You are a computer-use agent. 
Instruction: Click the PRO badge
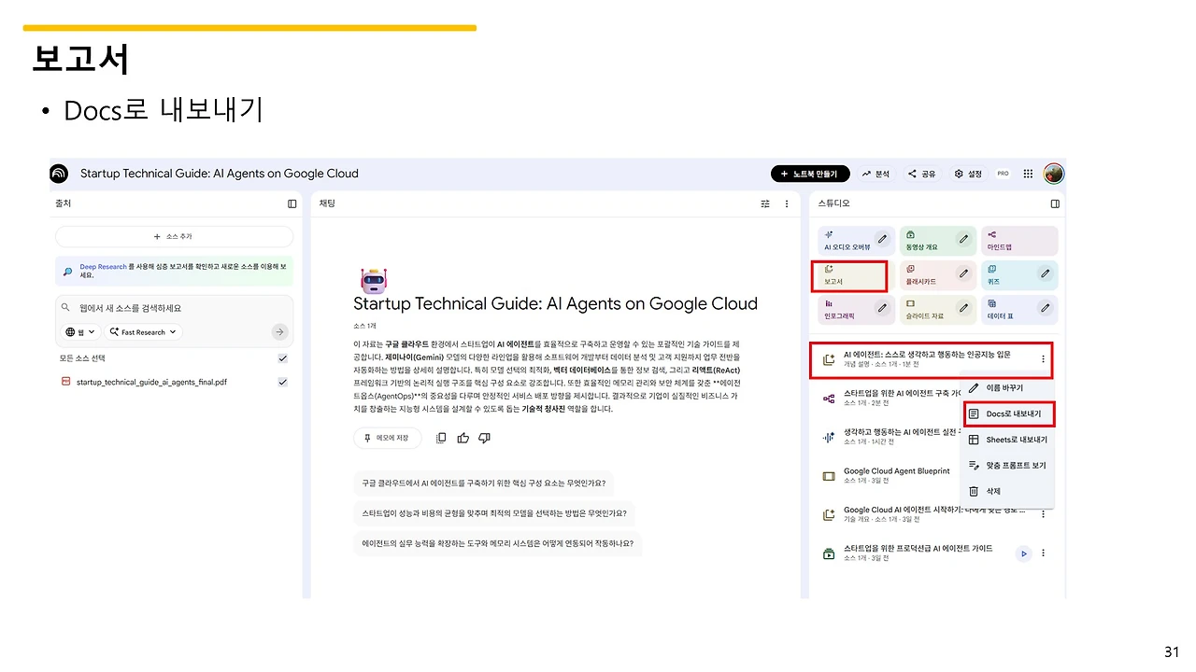[x=1003, y=174]
